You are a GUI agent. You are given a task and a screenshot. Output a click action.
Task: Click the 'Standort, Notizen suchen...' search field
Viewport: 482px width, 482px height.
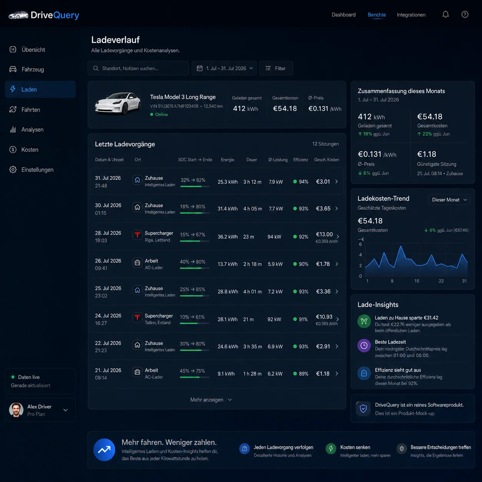138,68
